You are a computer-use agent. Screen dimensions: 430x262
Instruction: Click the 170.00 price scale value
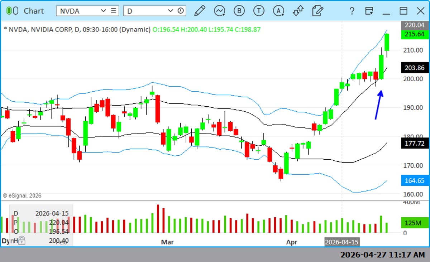[x=414, y=165]
